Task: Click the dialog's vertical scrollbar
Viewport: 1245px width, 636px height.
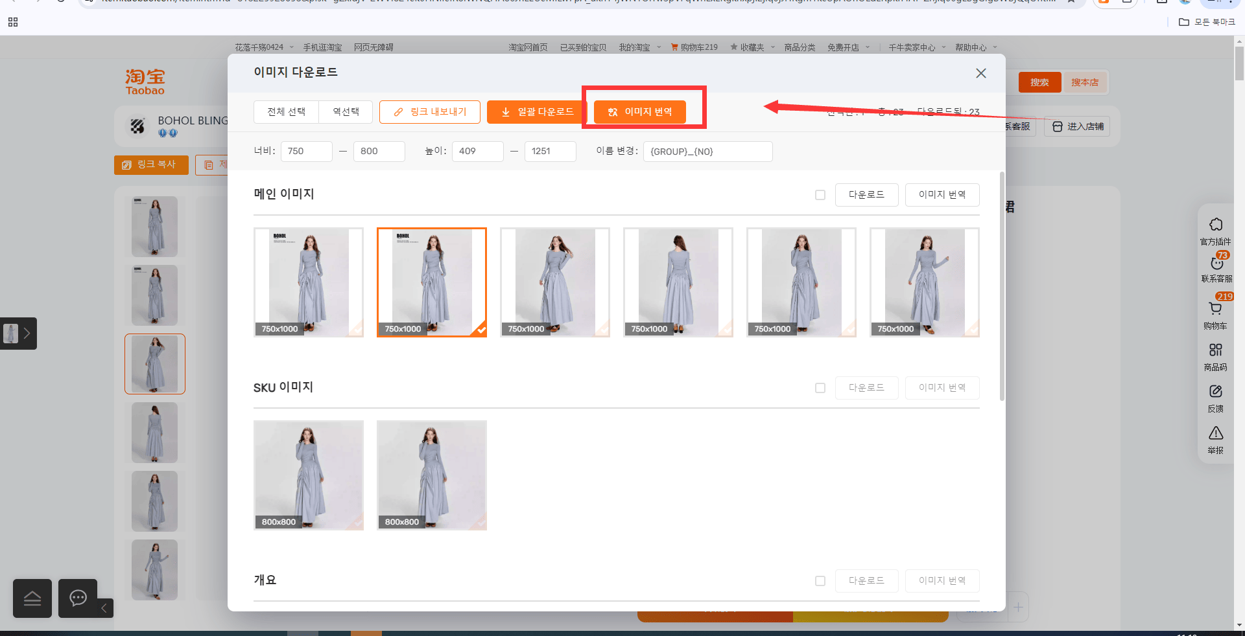Action: (1002, 285)
